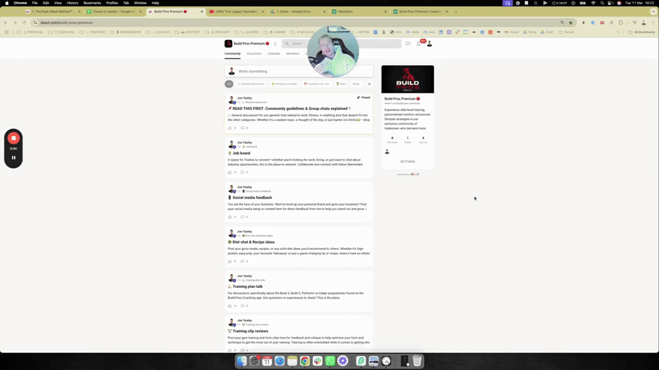Click Joe Yaxley avatar on Job board post
Image resolution: width=659 pixels, height=370 pixels.
(231, 145)
